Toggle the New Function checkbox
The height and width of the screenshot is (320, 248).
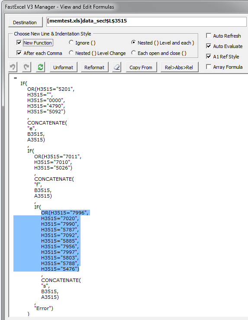tap(19, 43)
